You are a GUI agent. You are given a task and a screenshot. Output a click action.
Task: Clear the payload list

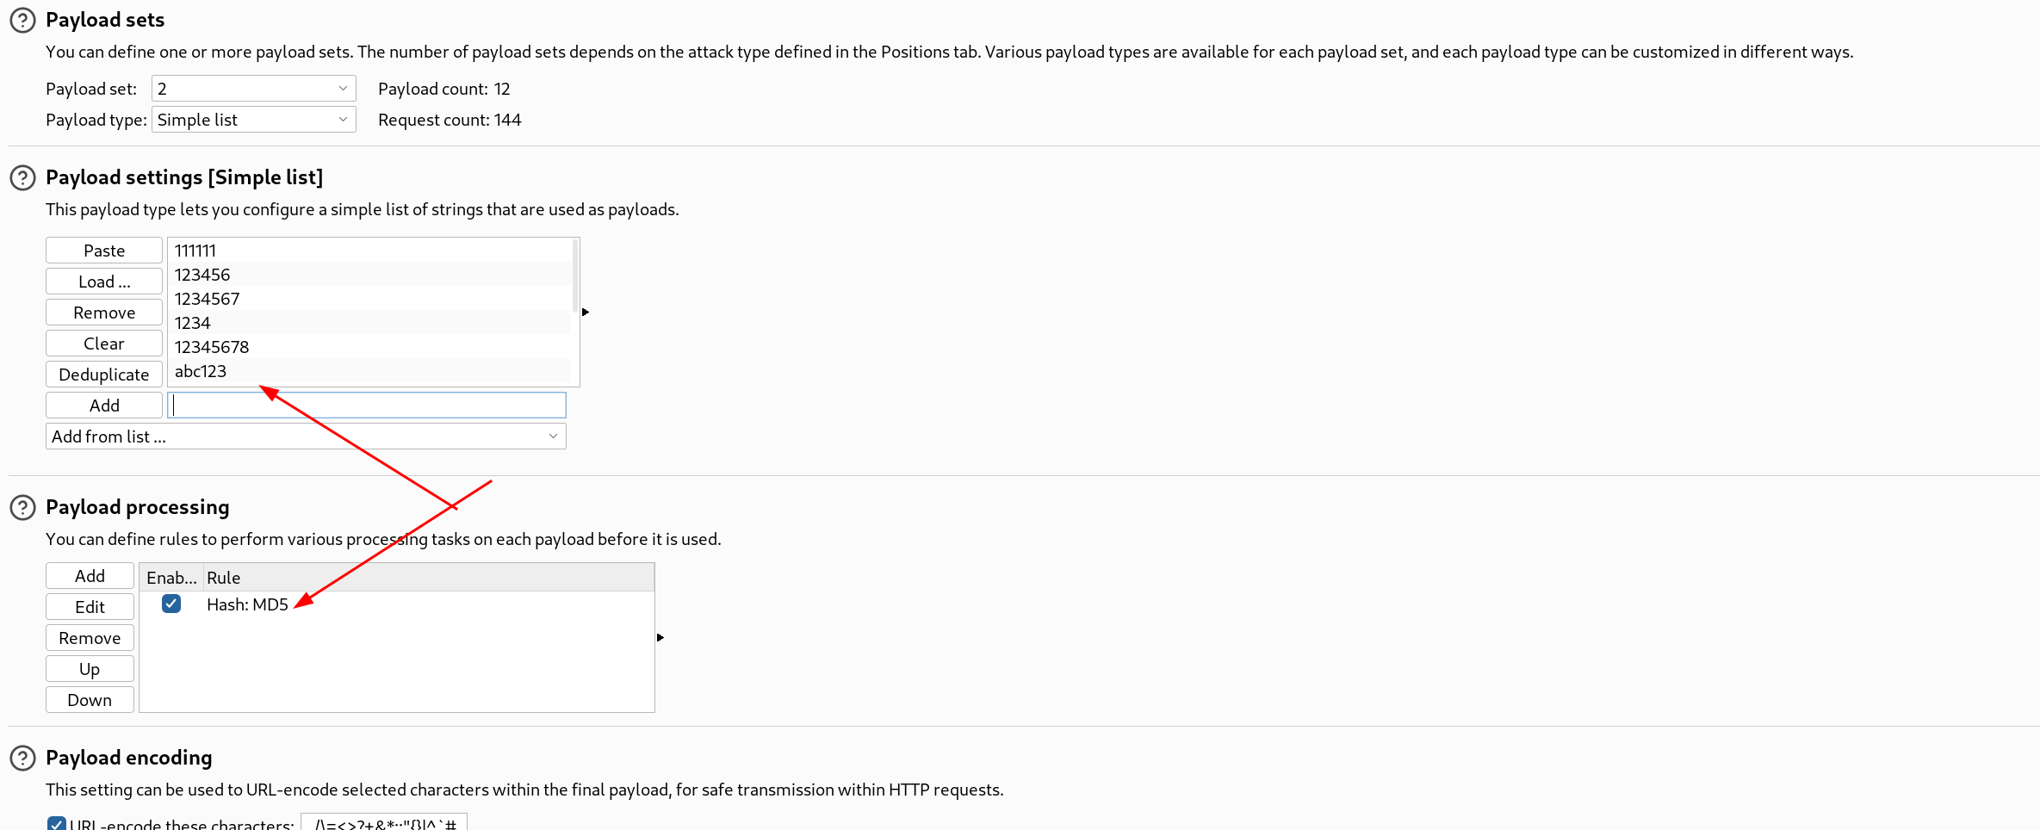tap(104, 344)
